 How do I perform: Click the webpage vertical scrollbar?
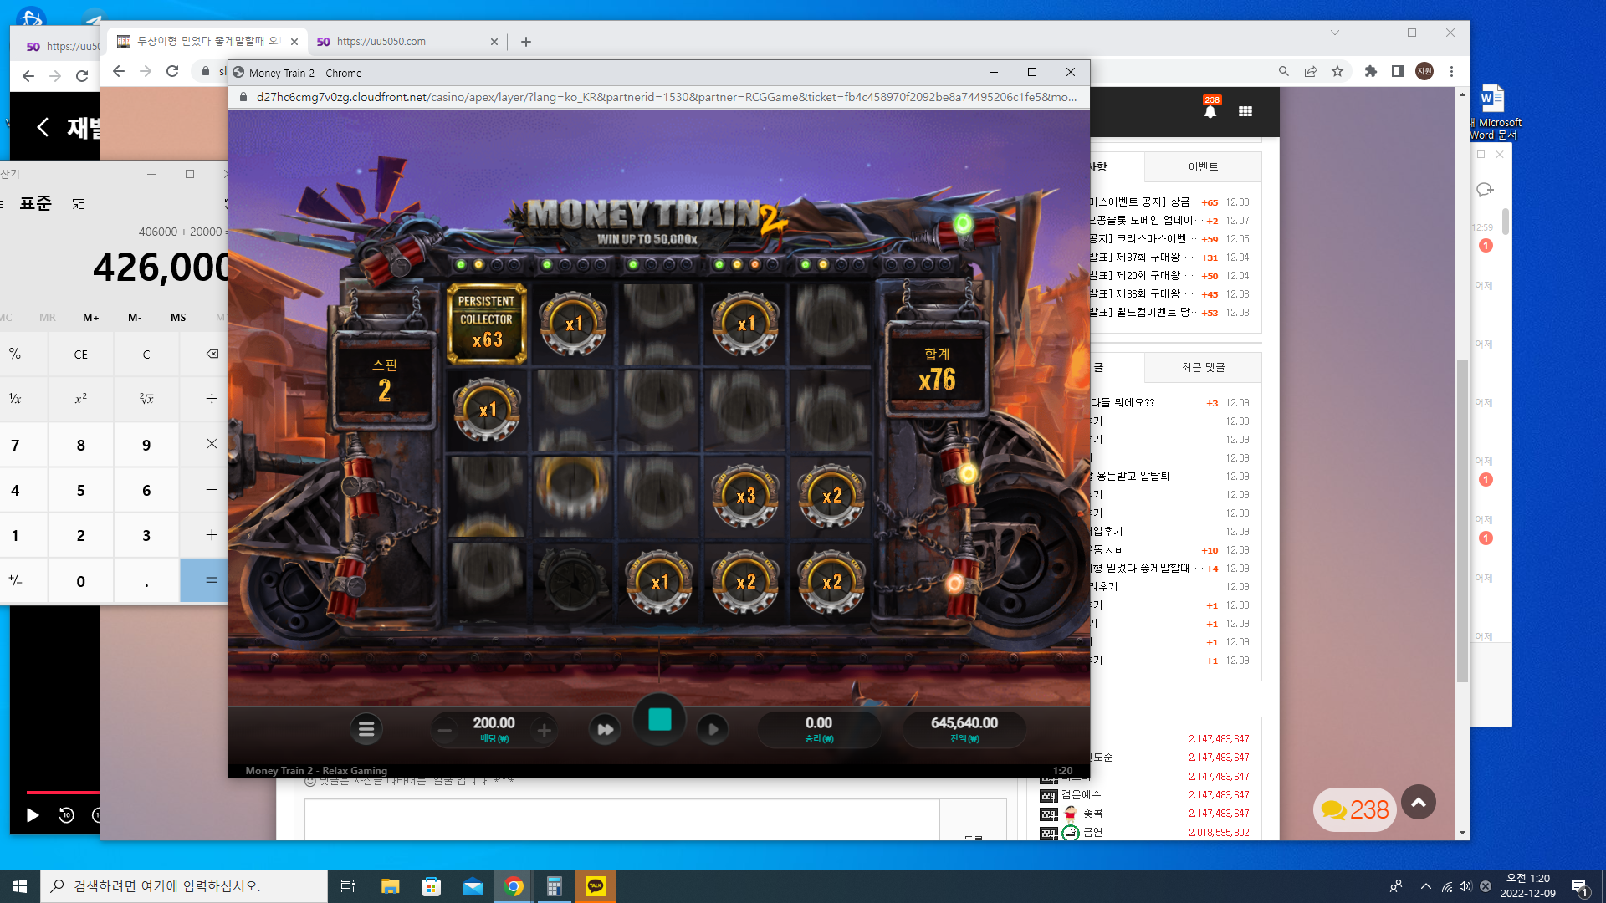(x=1462, y=520)
